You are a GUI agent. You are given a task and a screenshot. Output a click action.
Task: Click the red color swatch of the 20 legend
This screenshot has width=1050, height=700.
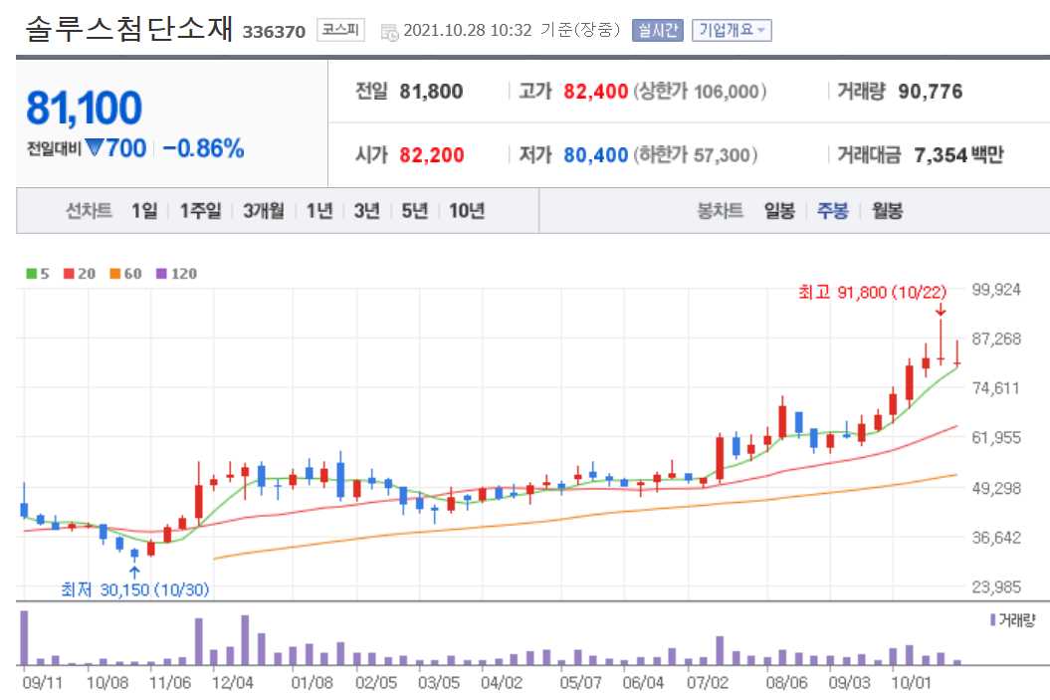tap(67, 273)
